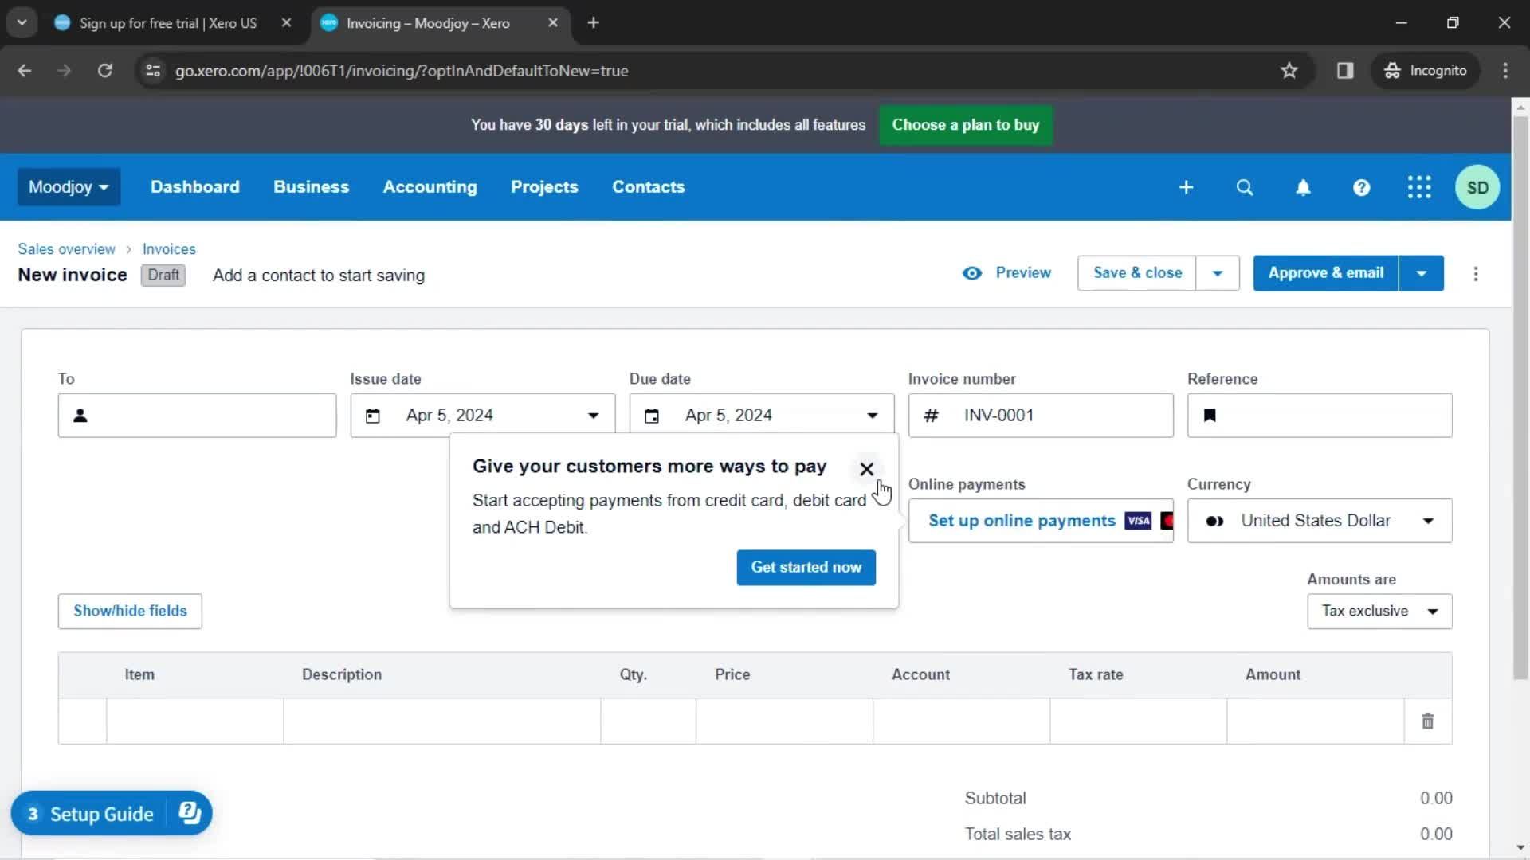The height and width of the screenshot is (860, 1530).
Task: Open the search icon in Xero header
Action: (x=1244, y=187)
